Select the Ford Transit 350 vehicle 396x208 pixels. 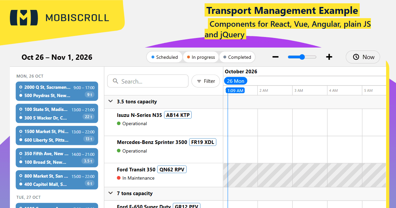pos(136,169)
